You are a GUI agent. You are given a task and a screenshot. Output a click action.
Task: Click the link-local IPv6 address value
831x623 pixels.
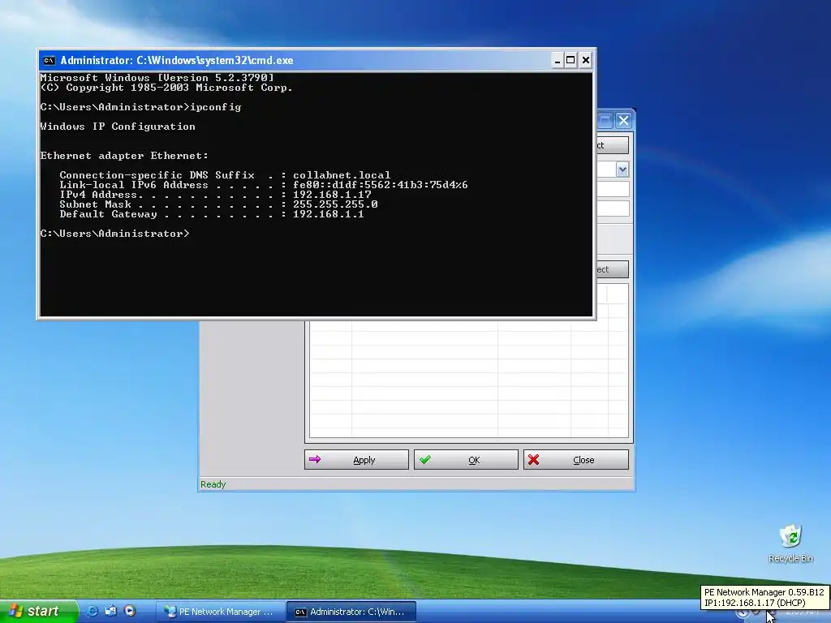click(x=380, y=185)
